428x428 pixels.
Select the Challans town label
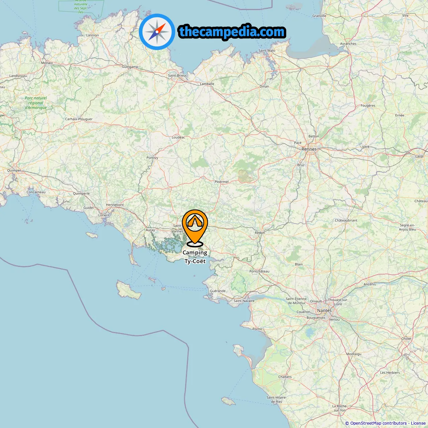(x=285, y=377)
